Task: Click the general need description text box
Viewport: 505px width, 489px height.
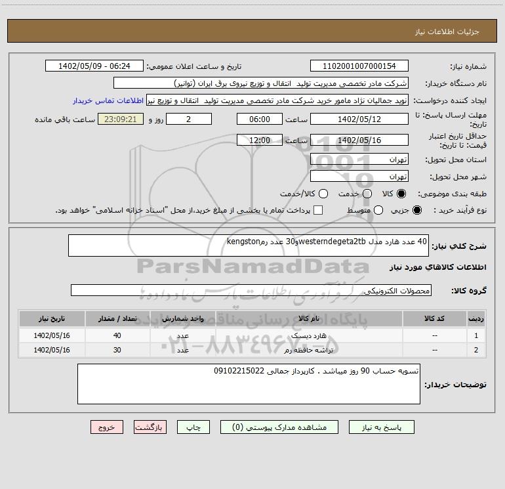Action: click(249, 245)
